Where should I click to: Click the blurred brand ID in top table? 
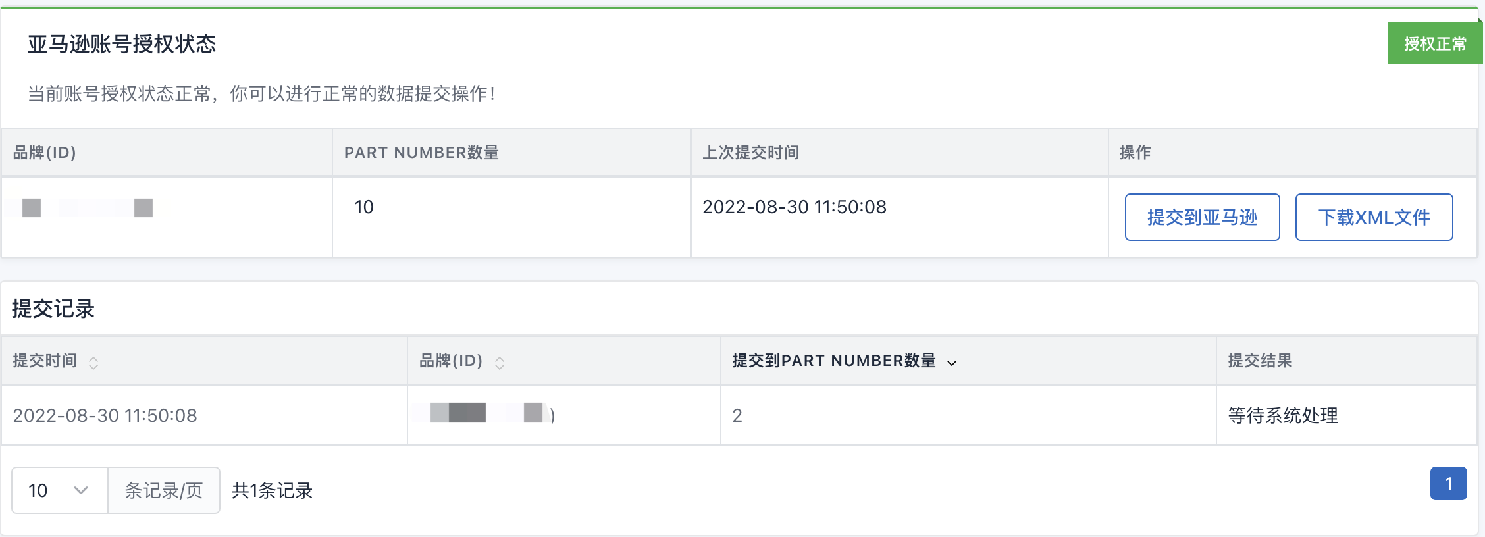(88, 208)
